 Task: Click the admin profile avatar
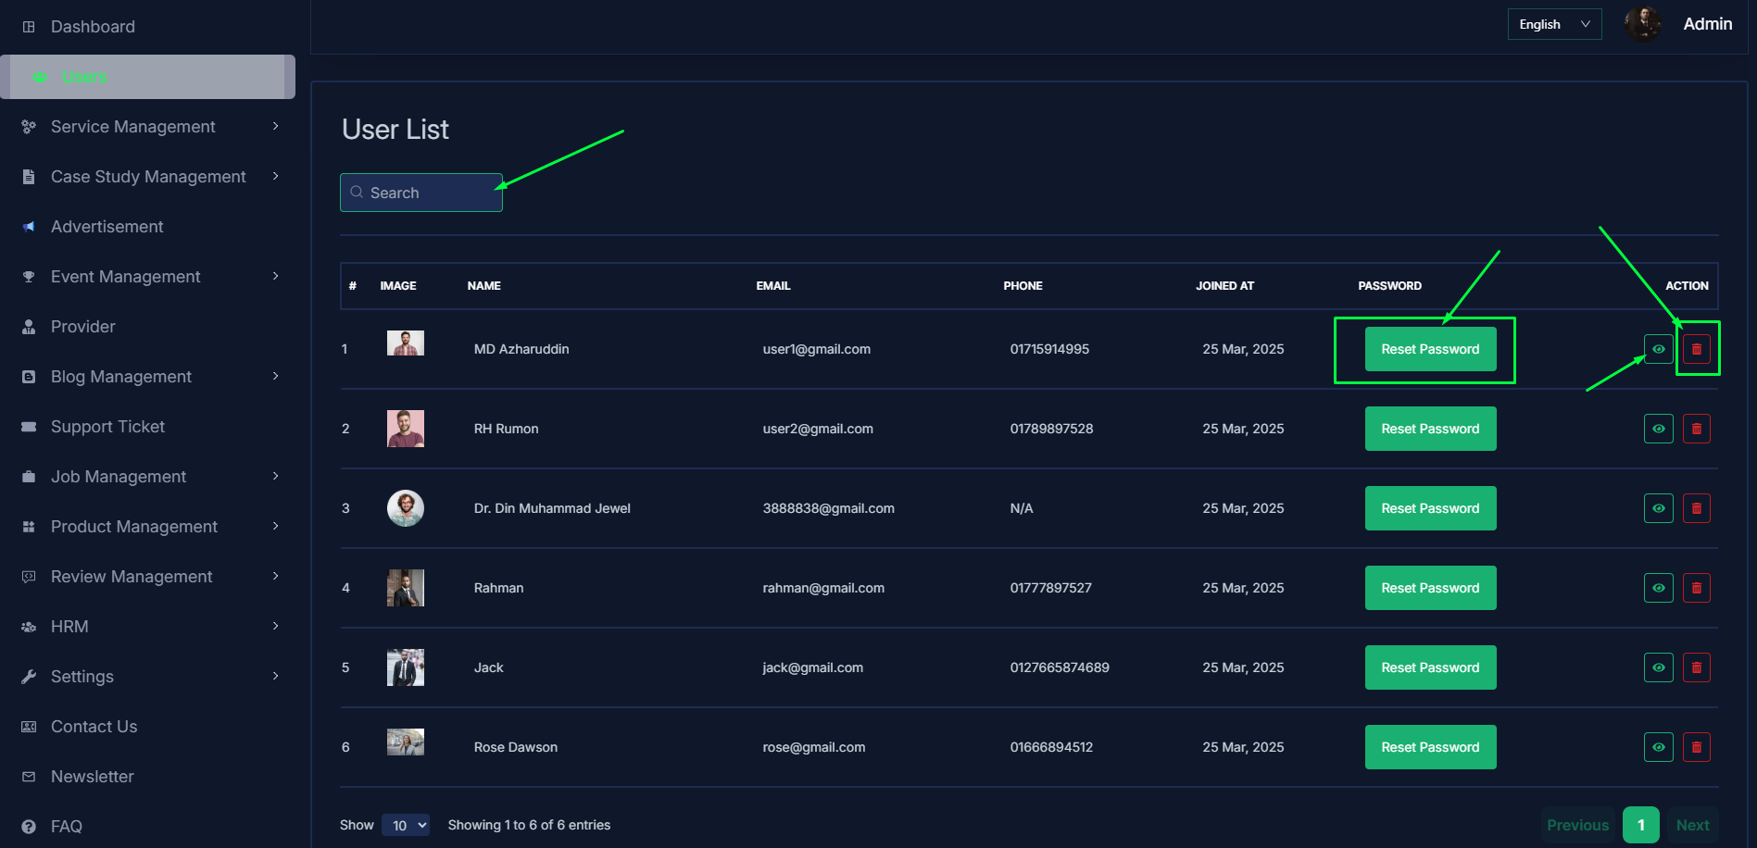(x=1643, y=24)
